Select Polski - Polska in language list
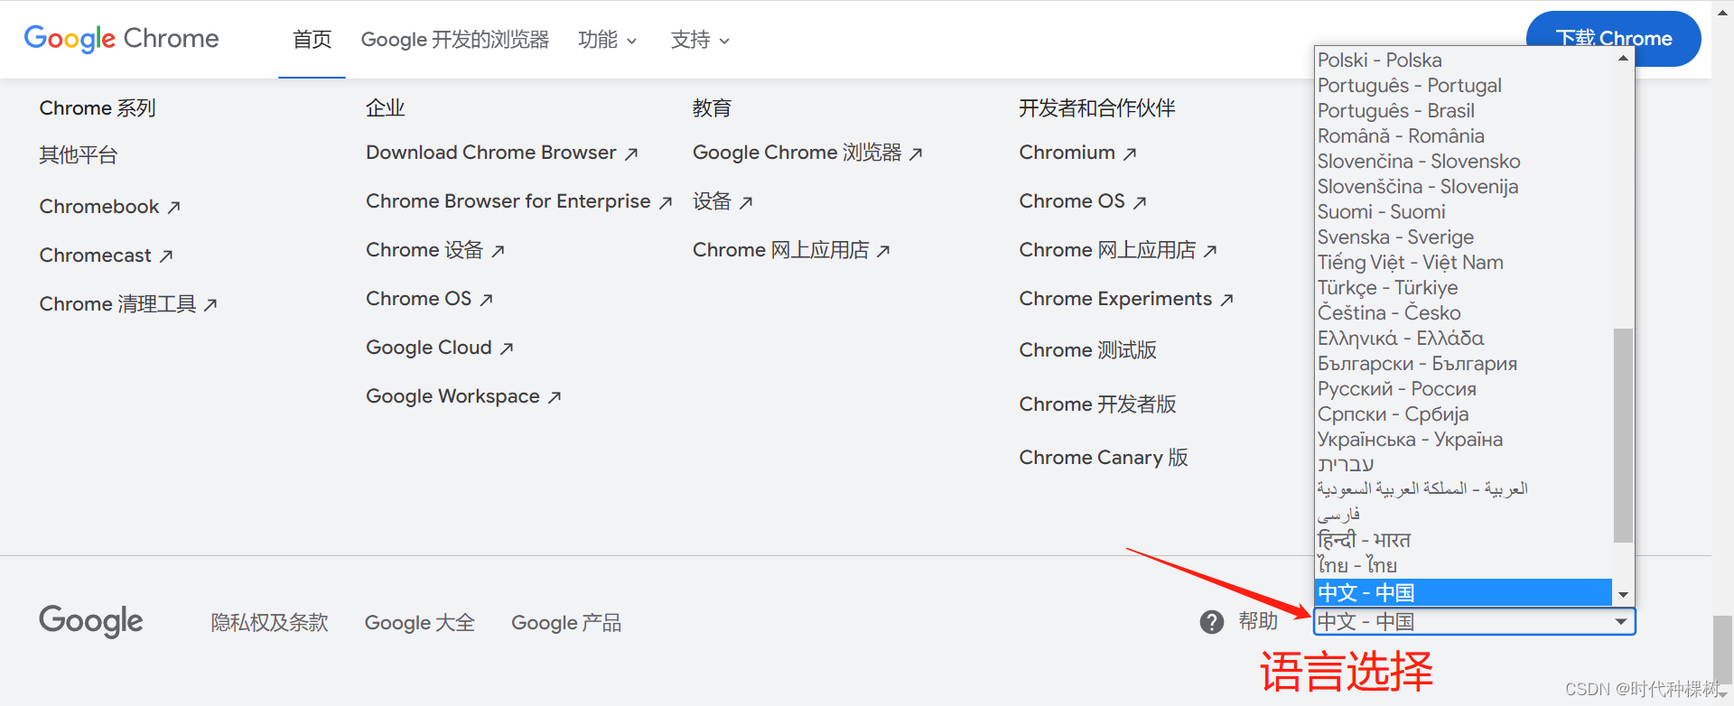The image size is (1734, 706). [1464, 60]
